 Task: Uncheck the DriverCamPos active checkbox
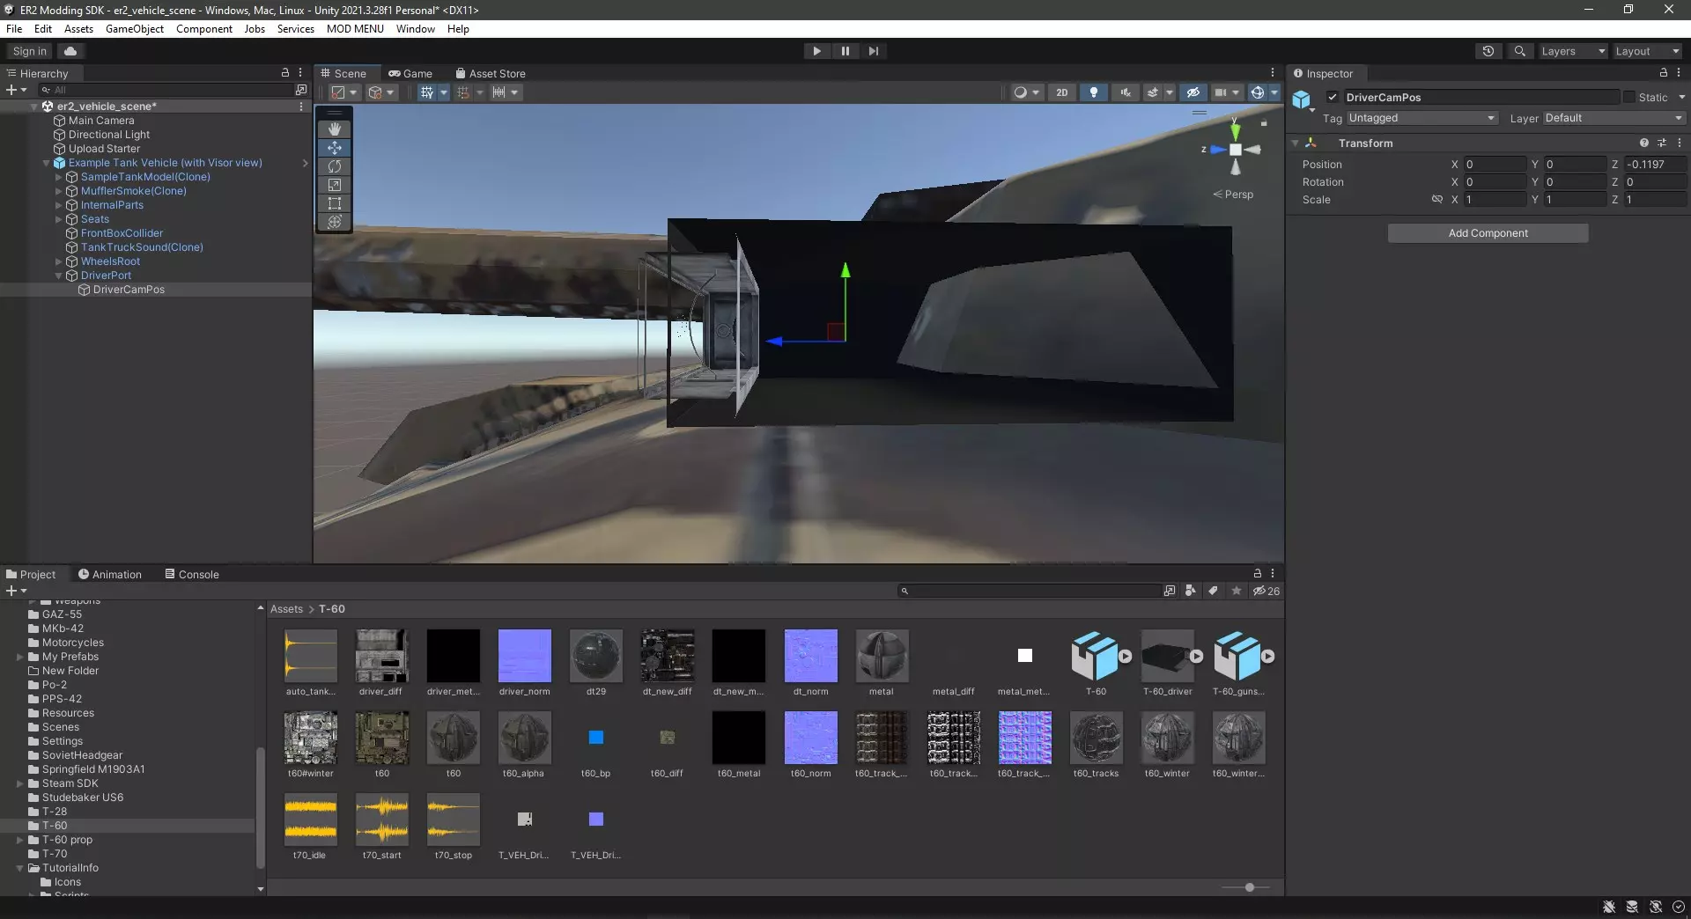click(1333, 98)
